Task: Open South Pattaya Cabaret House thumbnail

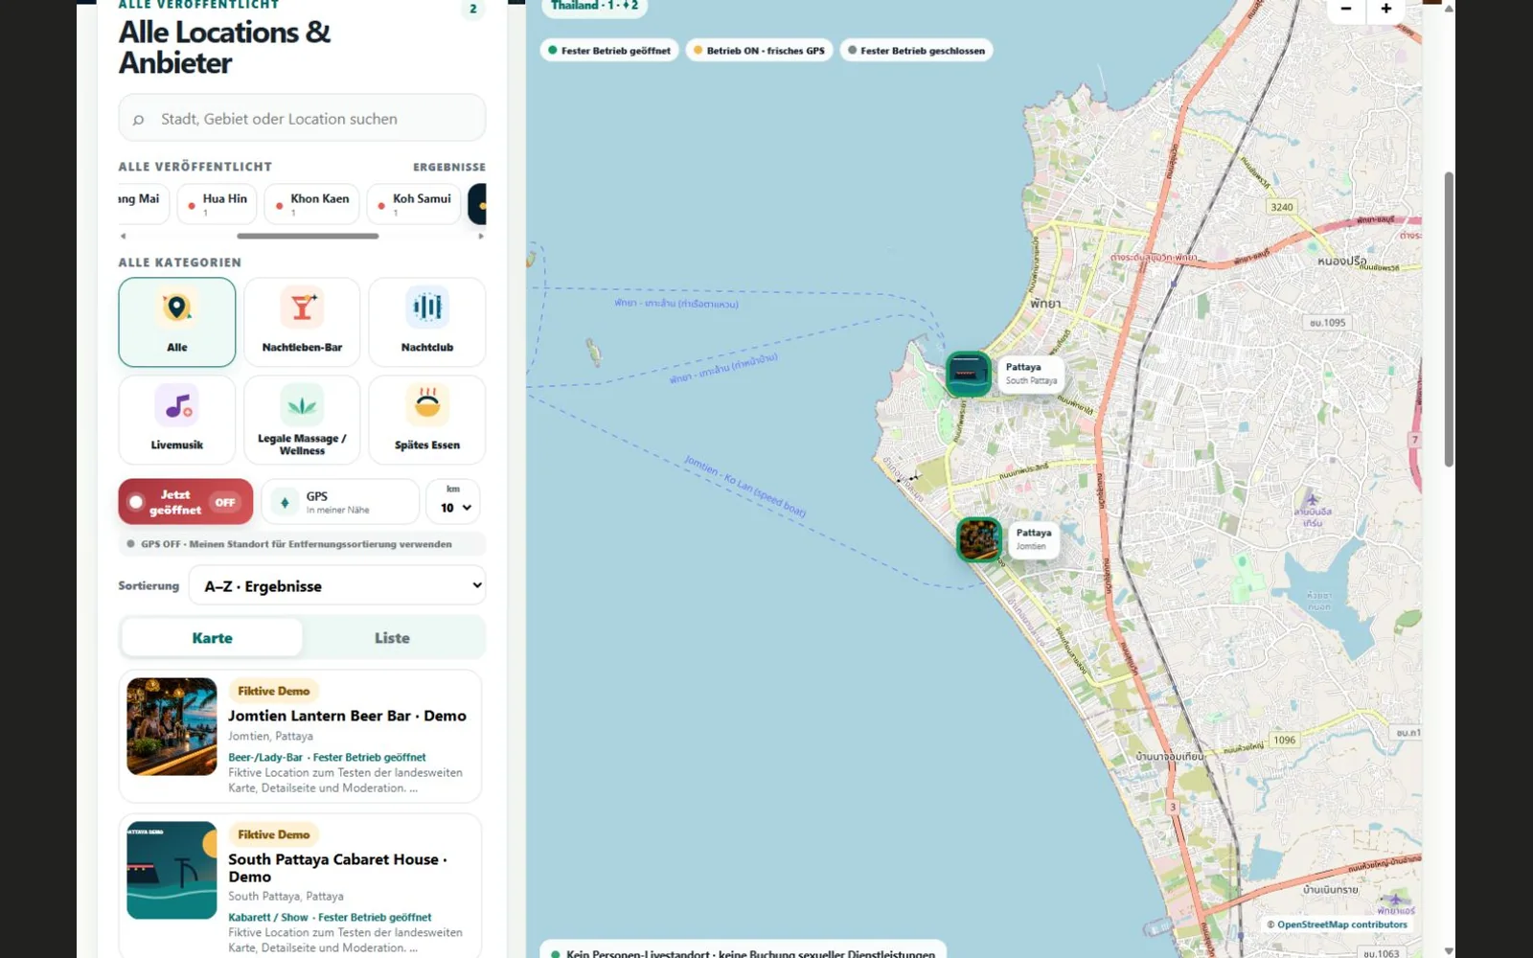Action: (x=172, y=870)
